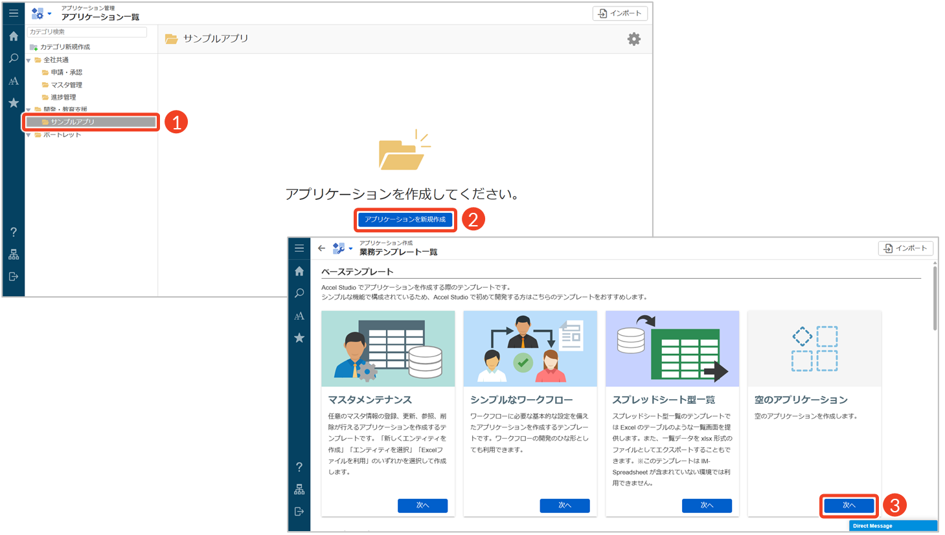Click the カテゴリ検索 search input field
Screen dimensions: 945x535
[x=87, y=32]
